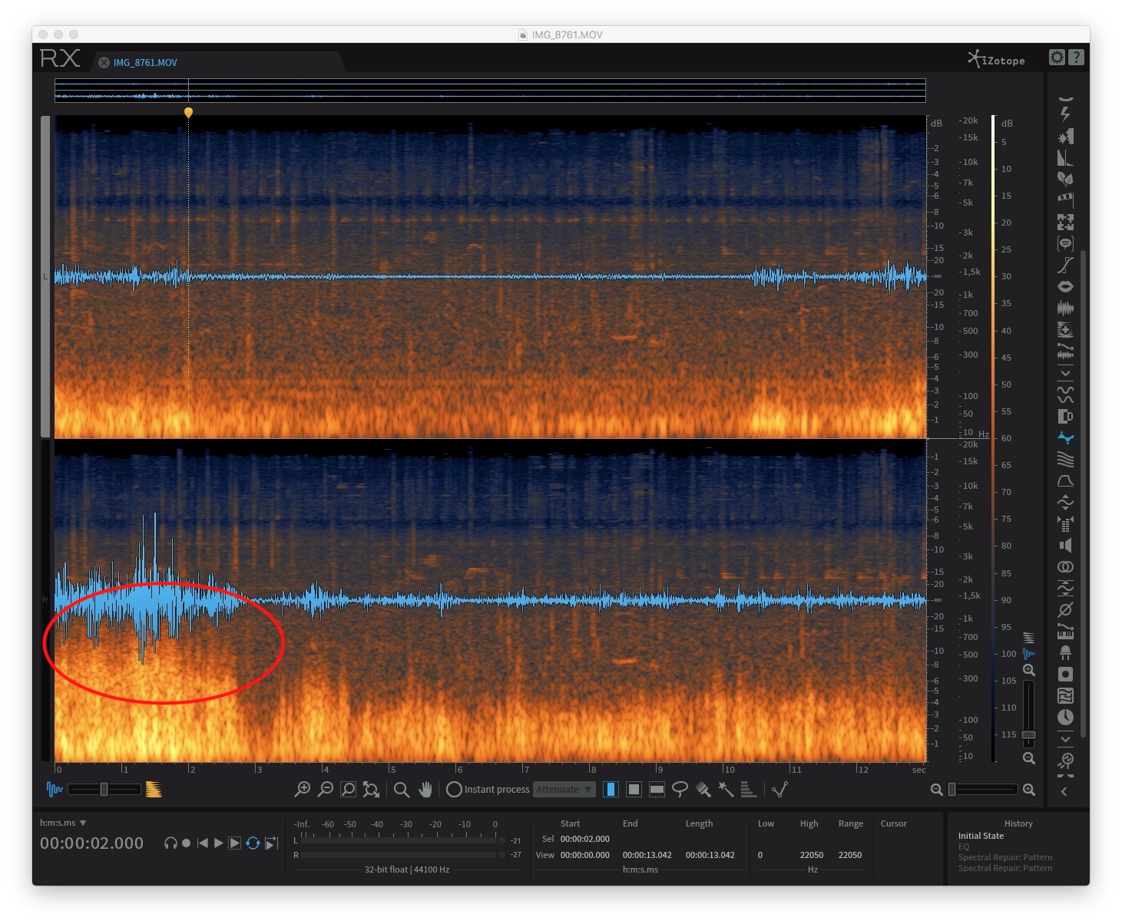Toggle headphone monitoring icon
The image size is (1122, 924).
click(x=170, y=843)
